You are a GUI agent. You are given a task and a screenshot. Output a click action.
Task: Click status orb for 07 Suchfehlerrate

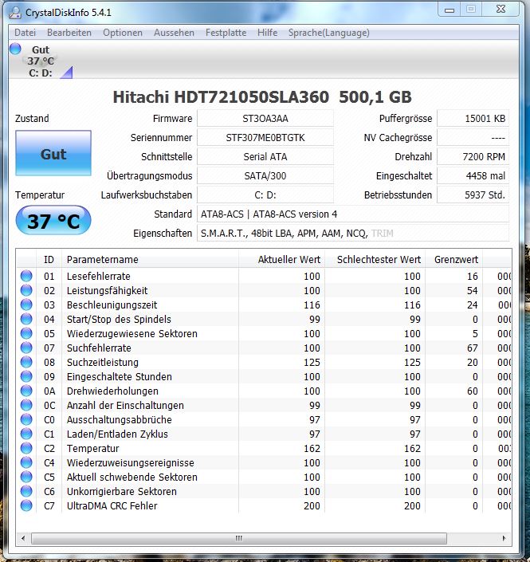click(26, 348)
